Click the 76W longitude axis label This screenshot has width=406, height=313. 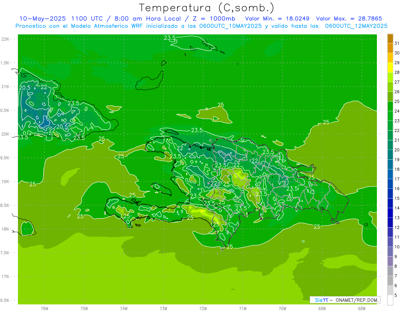44,308
